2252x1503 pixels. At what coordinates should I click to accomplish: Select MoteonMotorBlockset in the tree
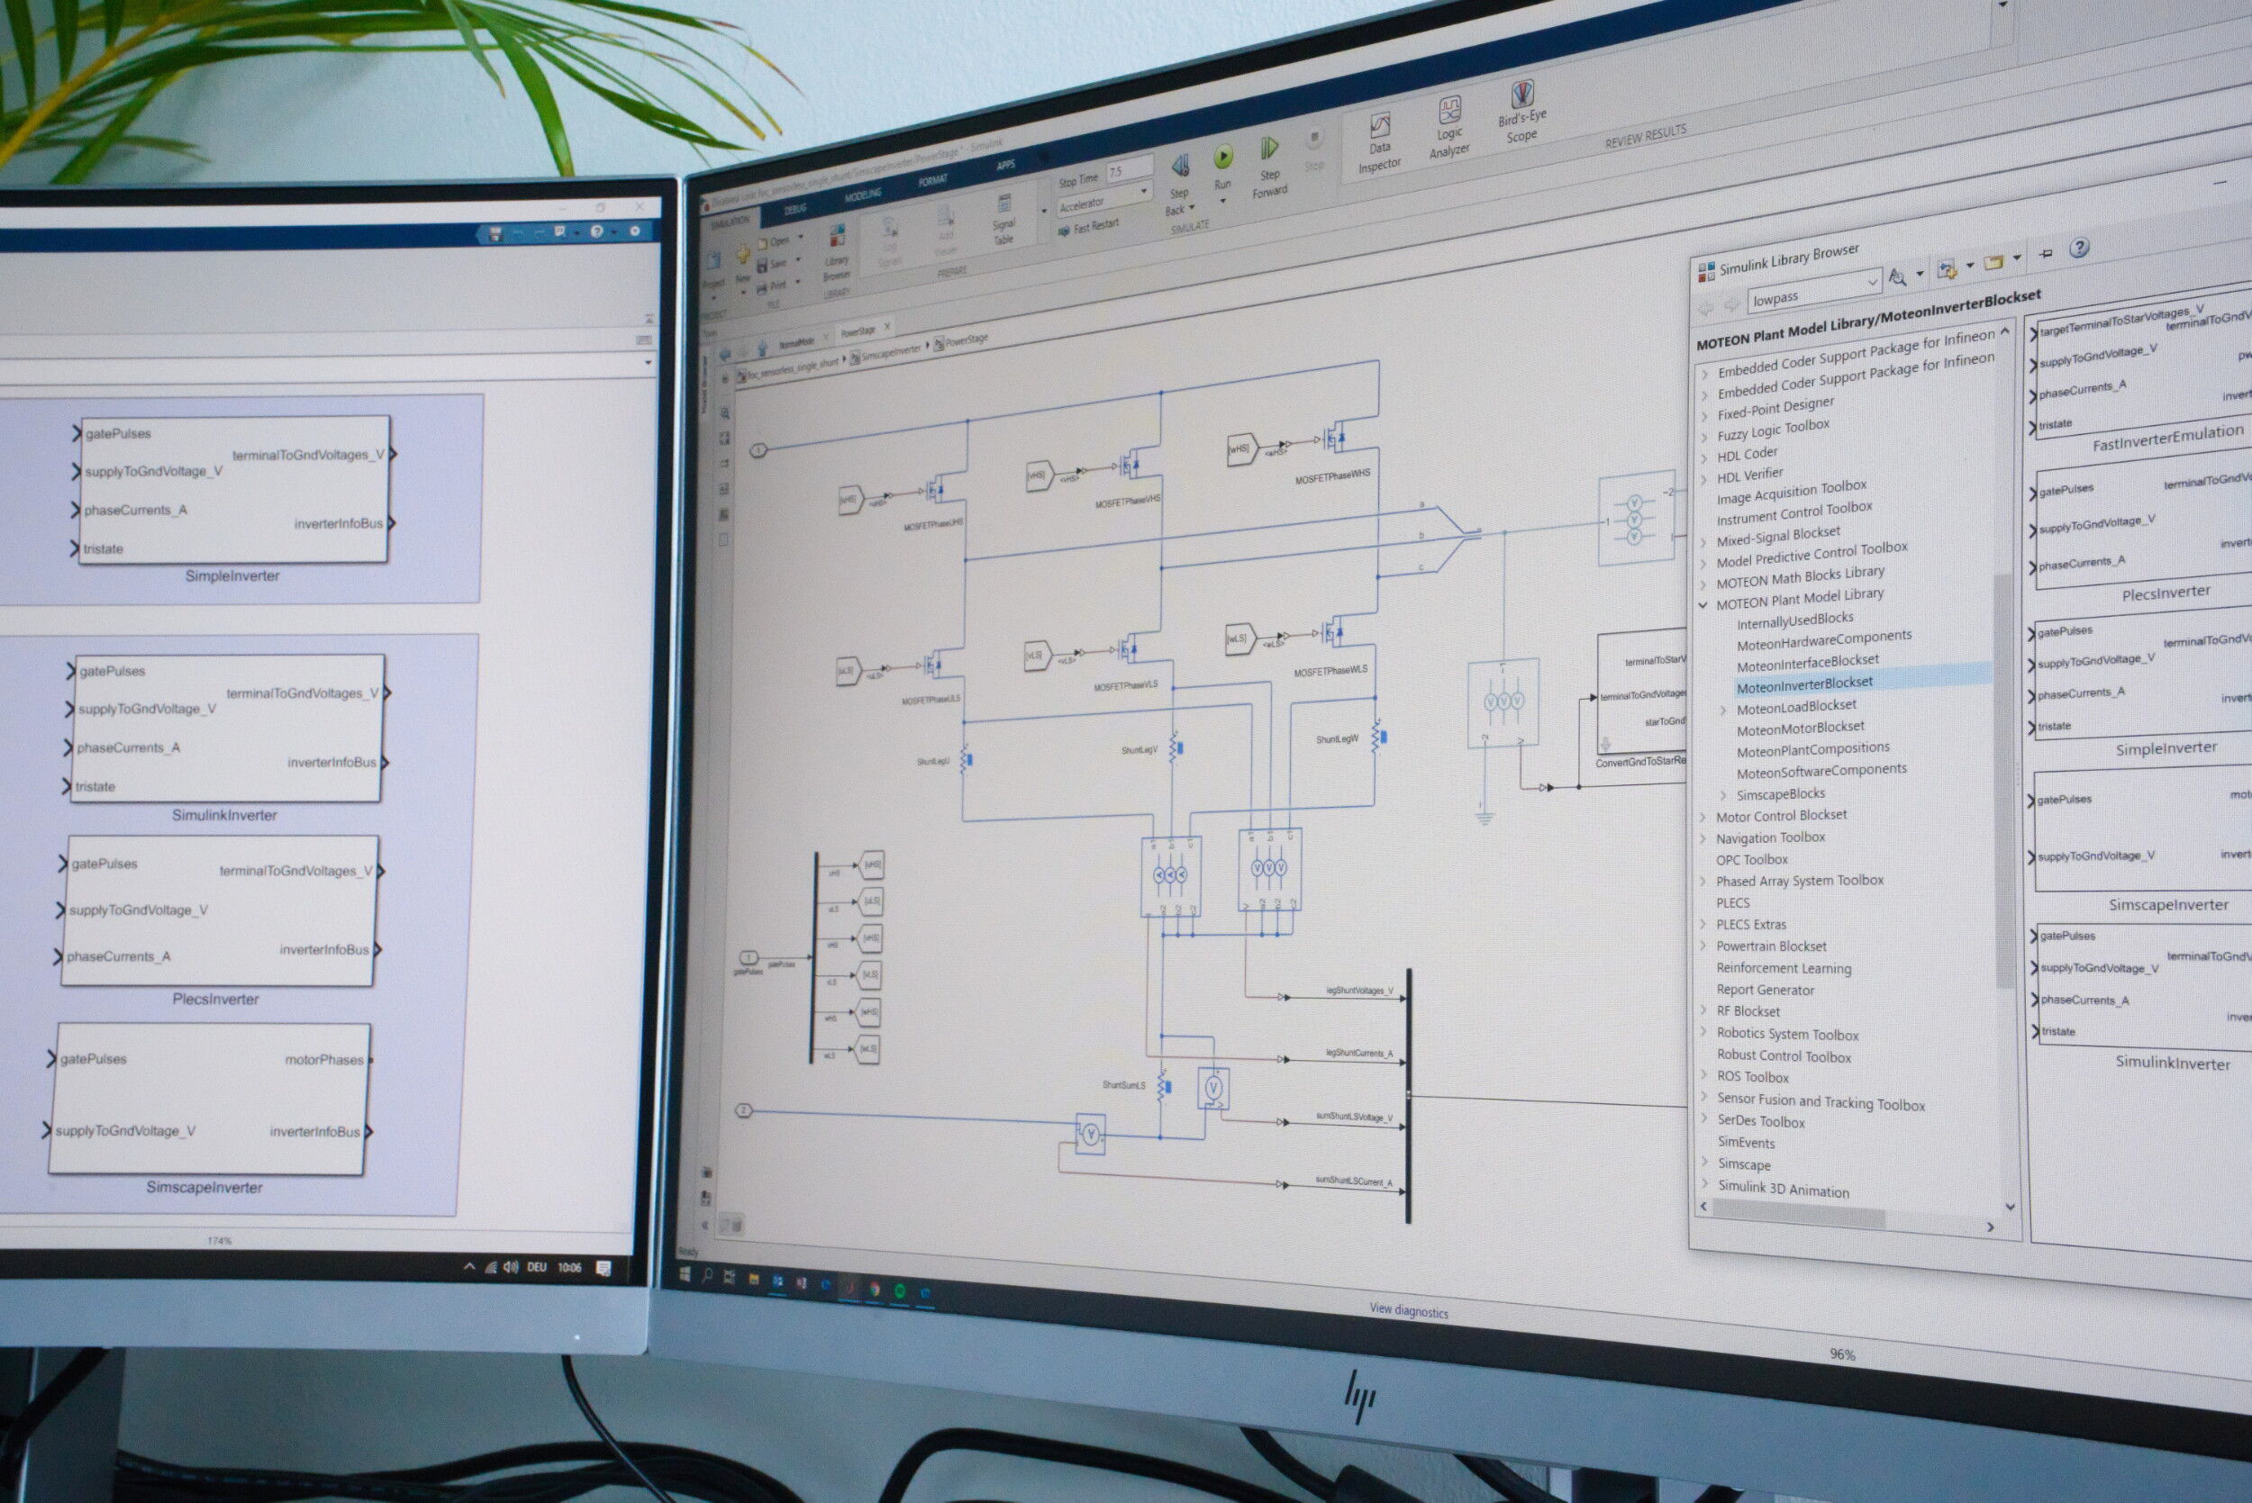pos(1801,729)
